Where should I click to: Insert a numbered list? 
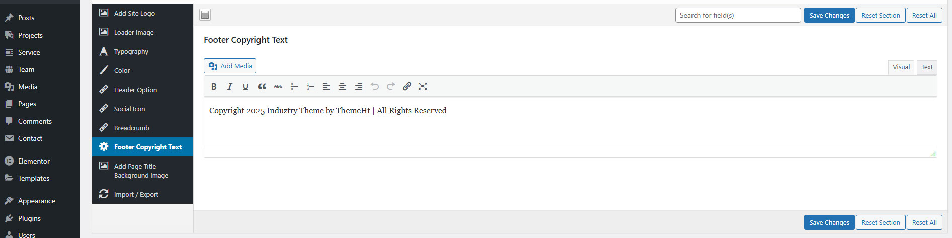[x=310, y=86]
